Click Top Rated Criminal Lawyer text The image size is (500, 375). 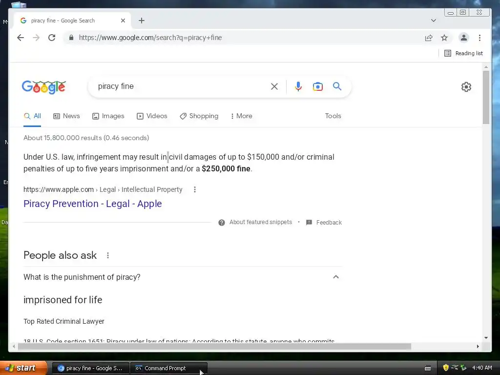tap(64, 321)
